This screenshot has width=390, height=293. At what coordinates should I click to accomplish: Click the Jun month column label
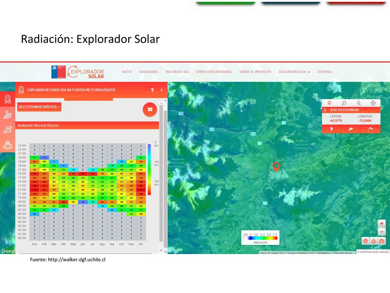click(x=83, y=244)
